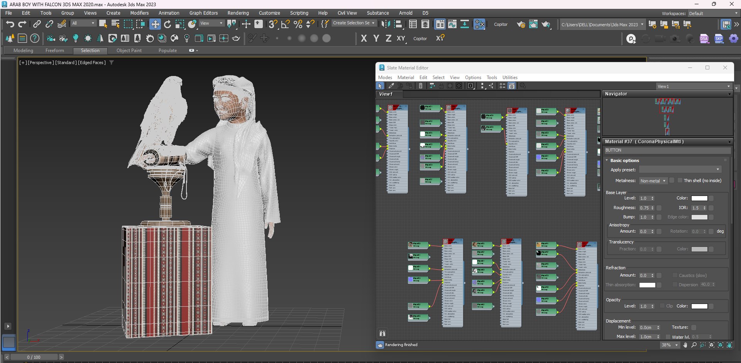Enable the opacity Clip checkbox
The height and width of the screenshot is (363, 741).
662,306
